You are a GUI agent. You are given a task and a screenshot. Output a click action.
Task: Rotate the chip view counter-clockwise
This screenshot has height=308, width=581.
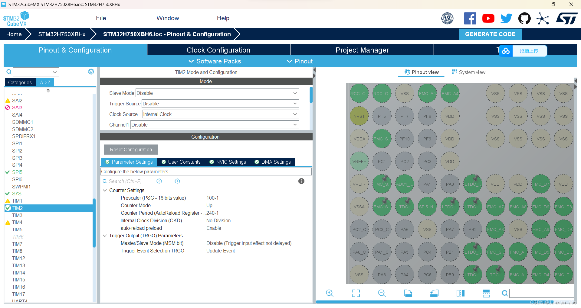pos(434,293)
